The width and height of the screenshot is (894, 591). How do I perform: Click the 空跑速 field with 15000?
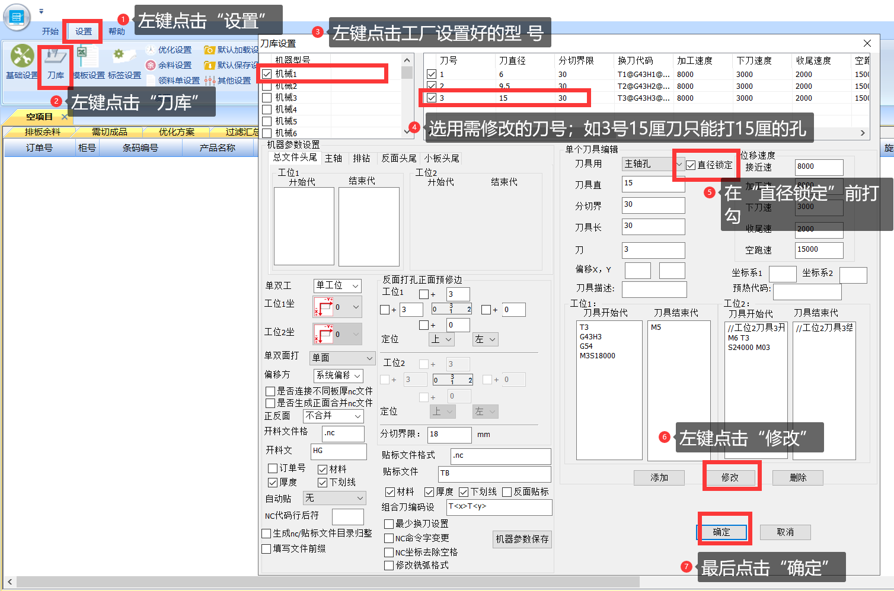(x=819, y=250)
